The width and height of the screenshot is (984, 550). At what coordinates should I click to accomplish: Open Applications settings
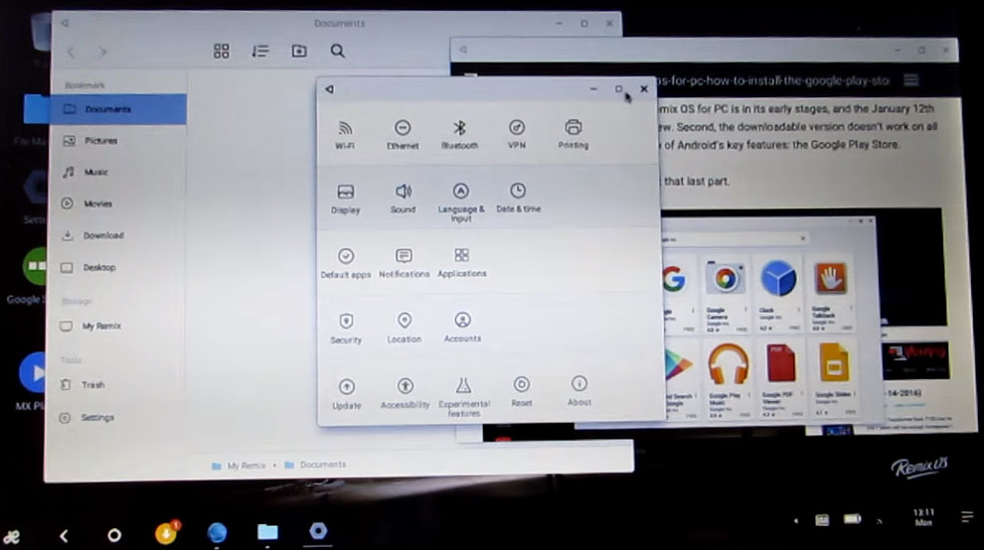click(462, 263)
